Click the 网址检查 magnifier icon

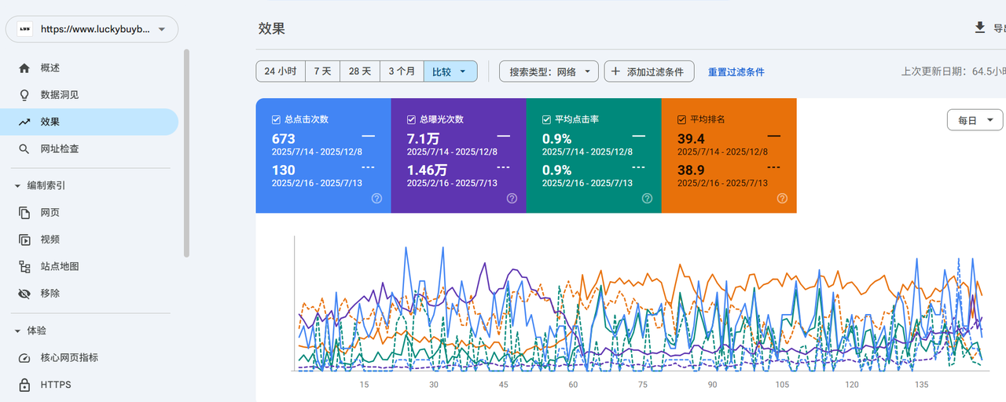(24, 149)
